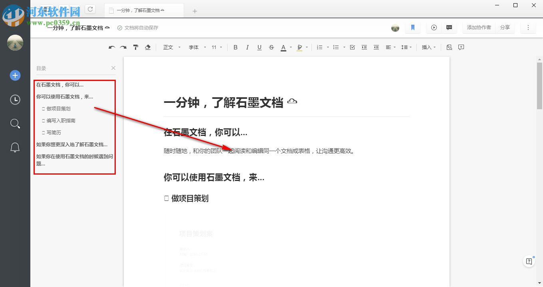Undo the last edit
Viewport: 543px width, 287px height.
click(112, 47)
